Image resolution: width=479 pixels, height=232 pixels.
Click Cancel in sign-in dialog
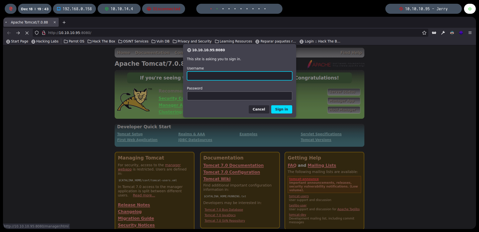click(x=259, y=109)
